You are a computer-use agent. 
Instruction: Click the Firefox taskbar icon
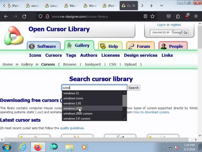tap(38, 147)
